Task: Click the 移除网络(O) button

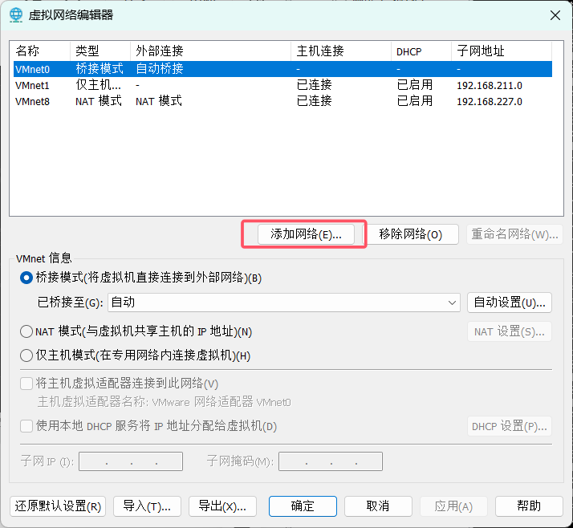Action: pyautogui.click(x=410, y=234)
